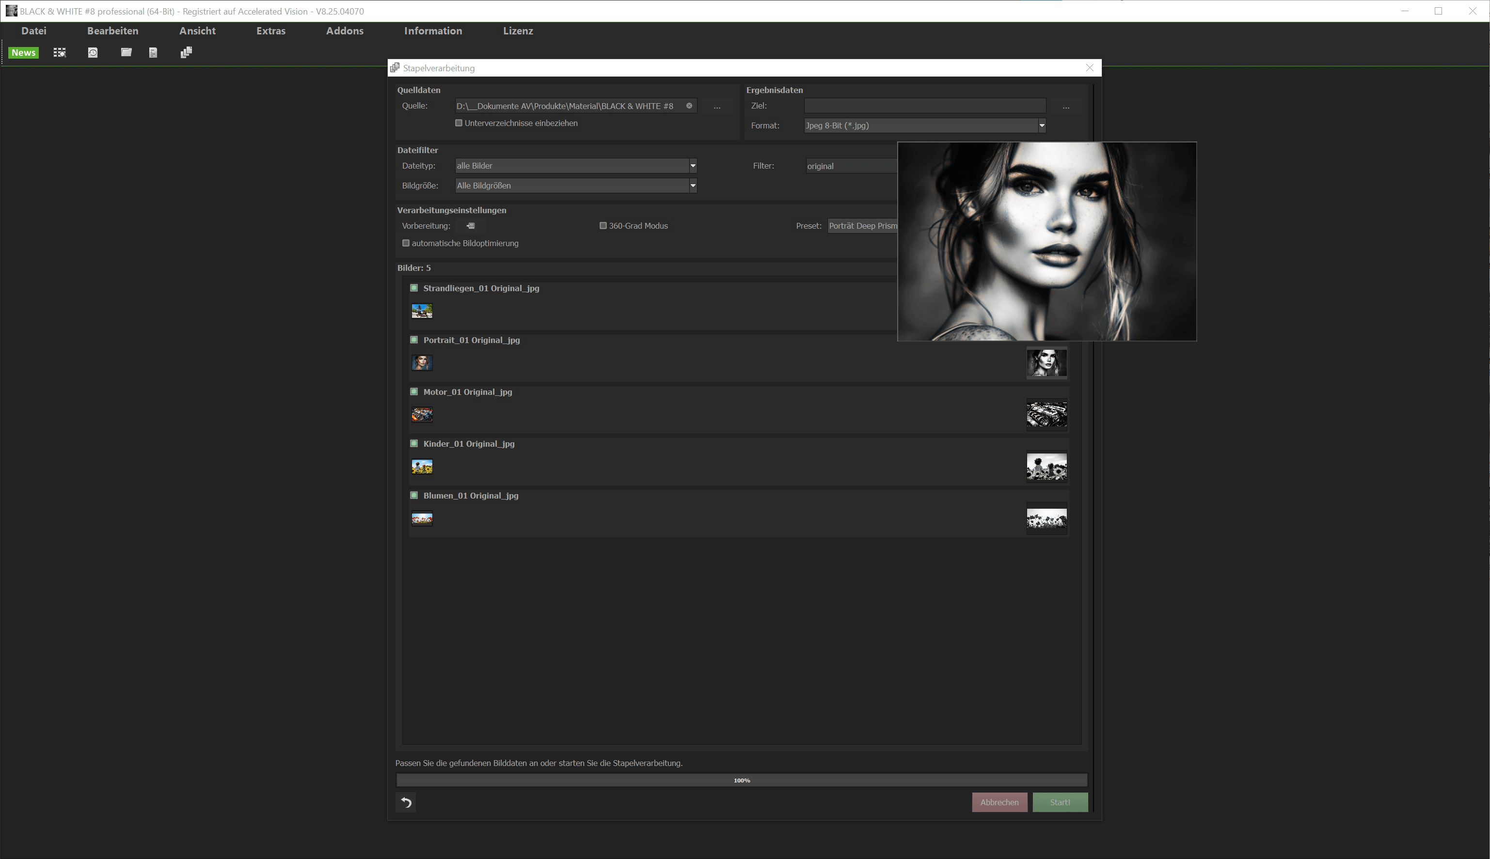Click the batch processing stacked-pages icon
Screen dimensions: 1490x859
pos(186,52)
